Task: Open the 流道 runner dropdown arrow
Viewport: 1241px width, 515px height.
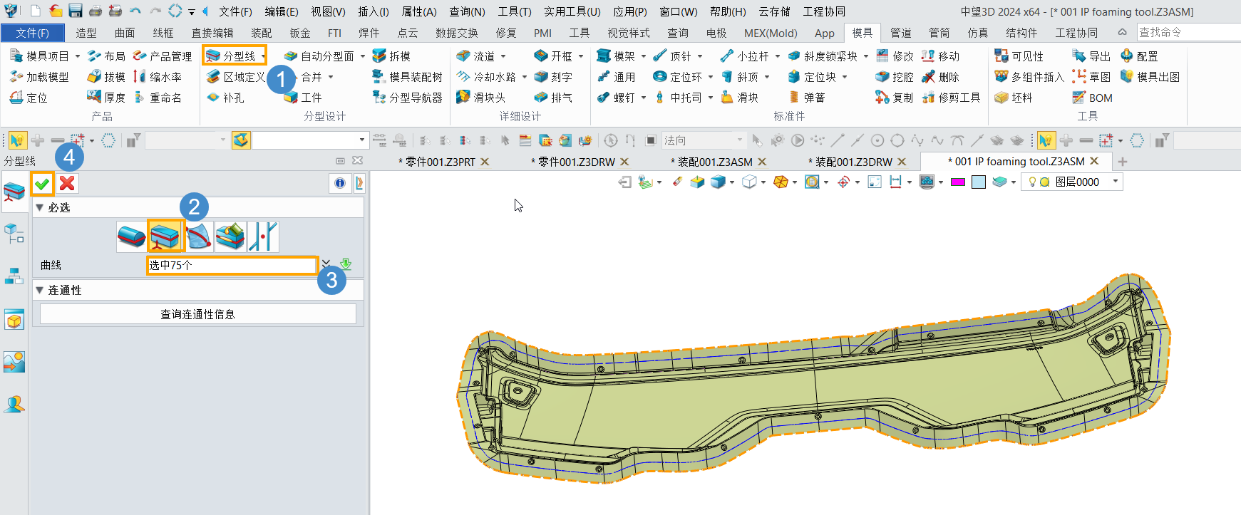Action: (503, 56)
